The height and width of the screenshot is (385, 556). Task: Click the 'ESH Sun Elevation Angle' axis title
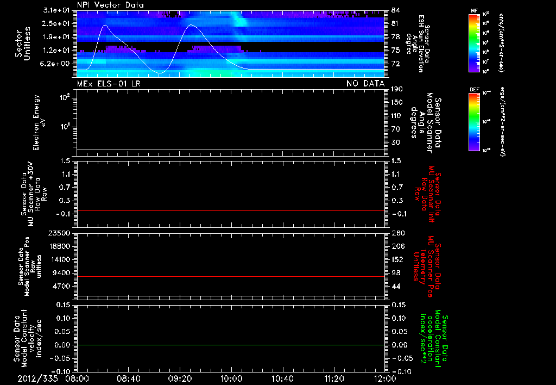tap(419, 44)
